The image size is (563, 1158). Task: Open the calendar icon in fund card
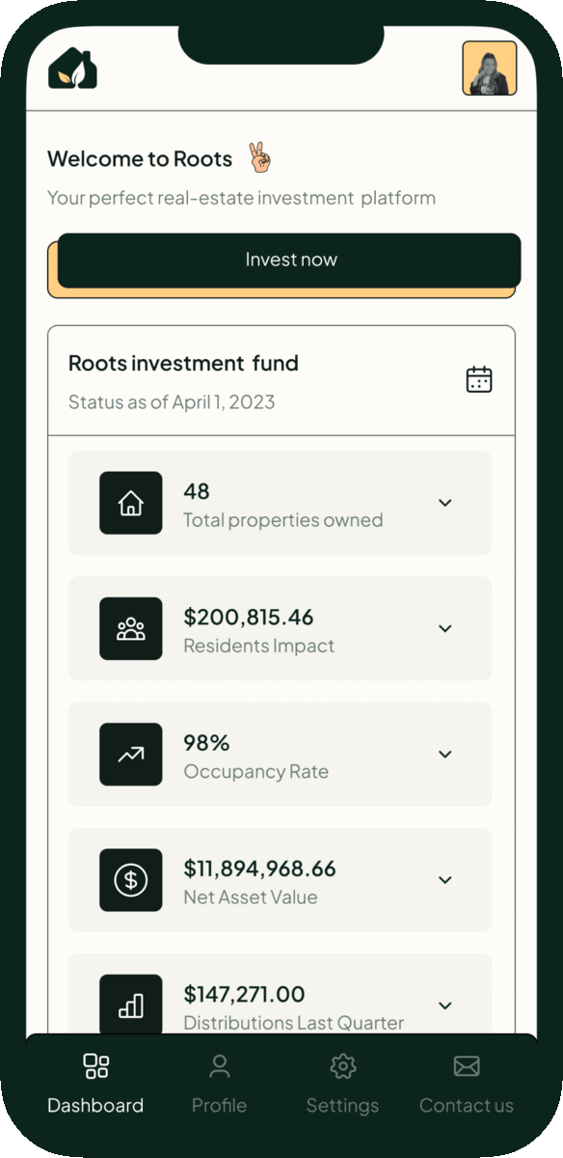(x=479, y=379)
